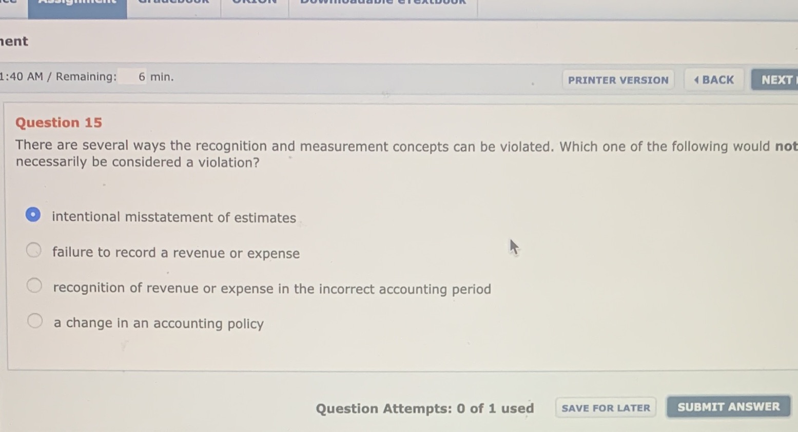This screenshot has width=798, height=432.
Task: Click the left-arrow icon on the BACK button
Action: [696, 79]
